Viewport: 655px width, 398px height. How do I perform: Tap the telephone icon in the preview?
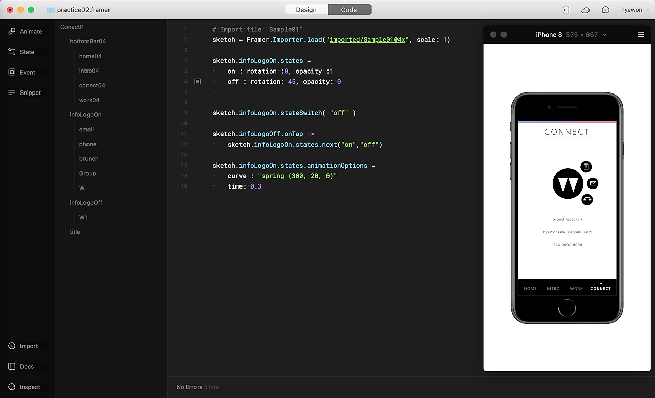point(587,200)
